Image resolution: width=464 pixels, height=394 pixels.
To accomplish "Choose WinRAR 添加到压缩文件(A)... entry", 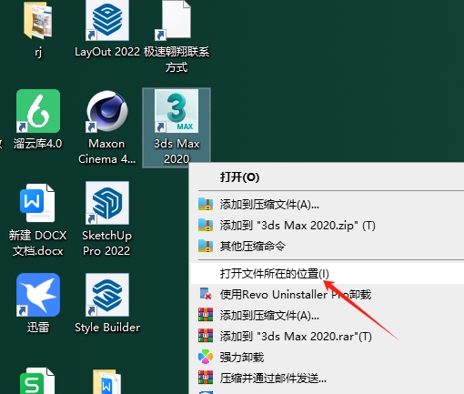I will [327, 316].
